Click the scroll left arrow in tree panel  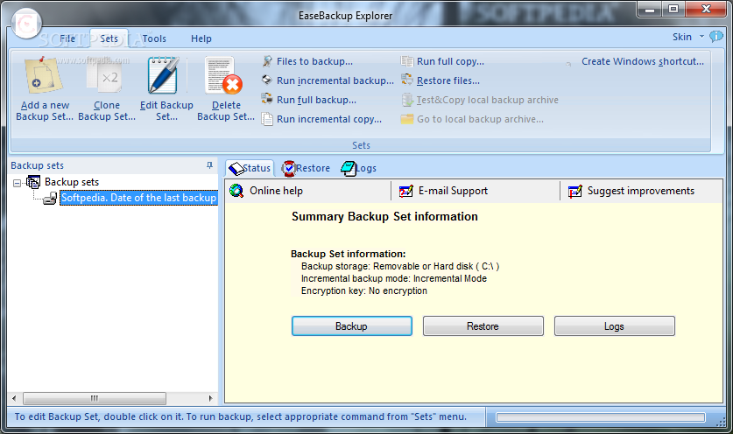pos(14,398)
